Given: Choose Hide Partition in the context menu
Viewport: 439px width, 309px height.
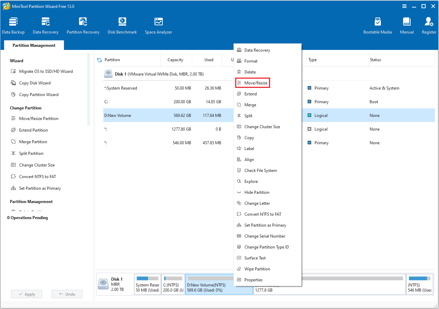Looking at the screenshot, I should tap(268, 192).
